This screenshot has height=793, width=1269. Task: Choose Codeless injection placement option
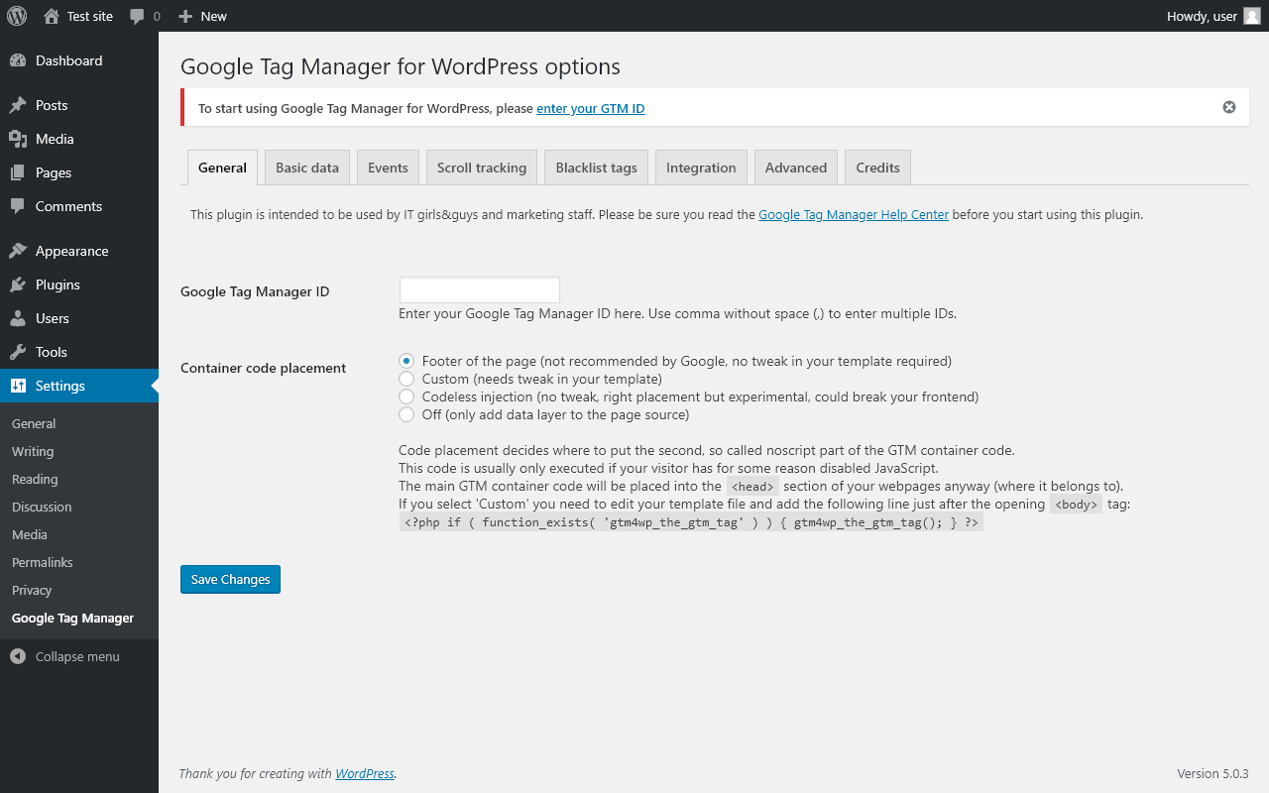406,396
